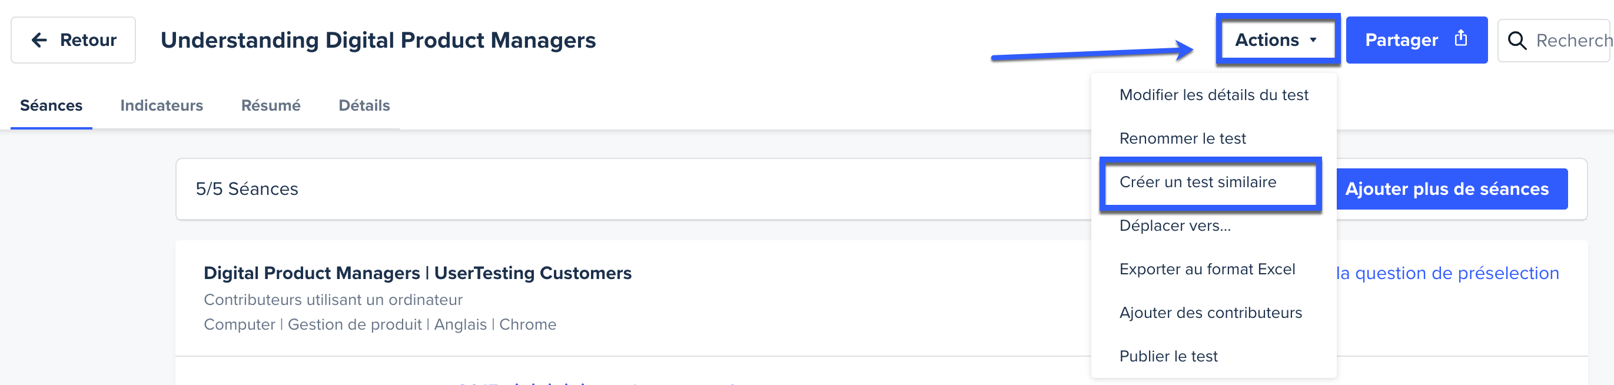Screen dimensions: 1614x385
Task: Click the back arrow on Retour button
Action: 39,39
